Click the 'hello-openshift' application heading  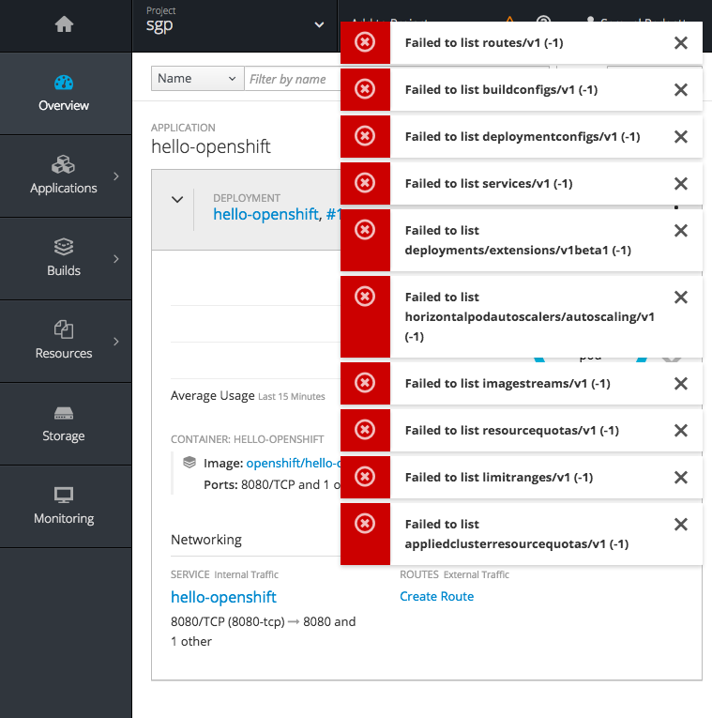tap(211, 147)
